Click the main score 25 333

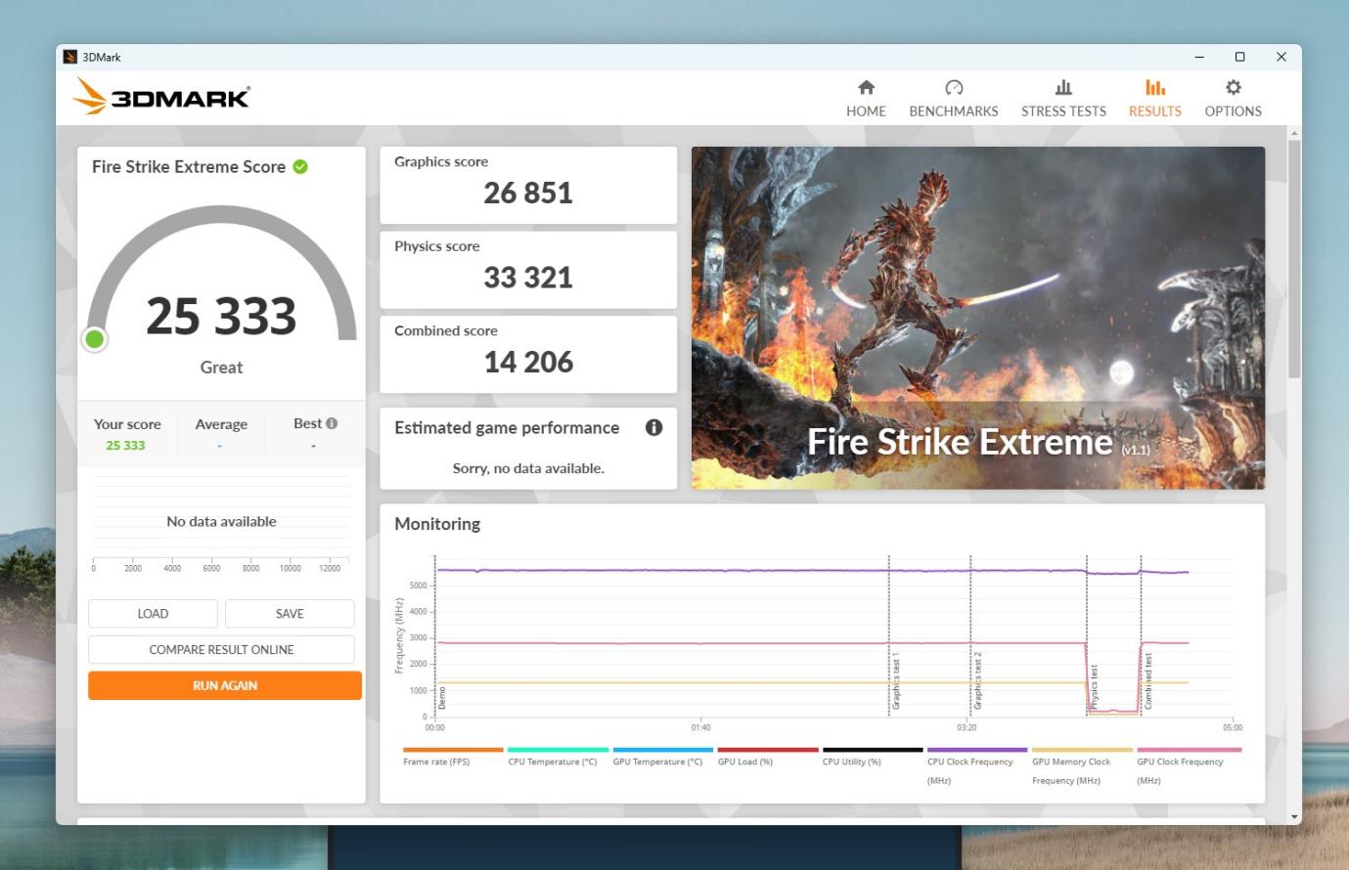click(221, 316)
